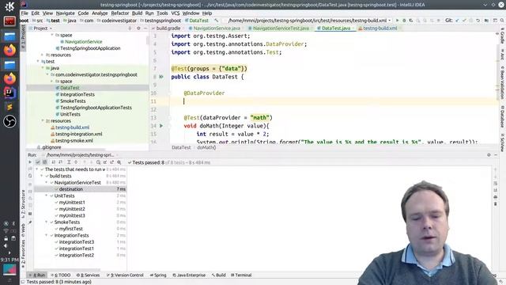Image resolution: width=506 pixels, height=285 pixels.
Task: Open Project panel settings gear
Action: pos(138,28)
